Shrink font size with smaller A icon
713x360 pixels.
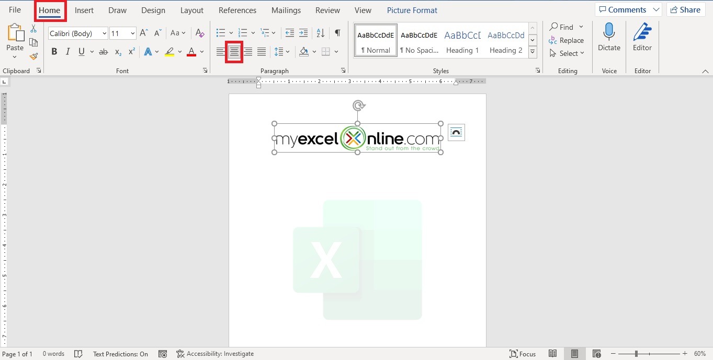(157, 33)
